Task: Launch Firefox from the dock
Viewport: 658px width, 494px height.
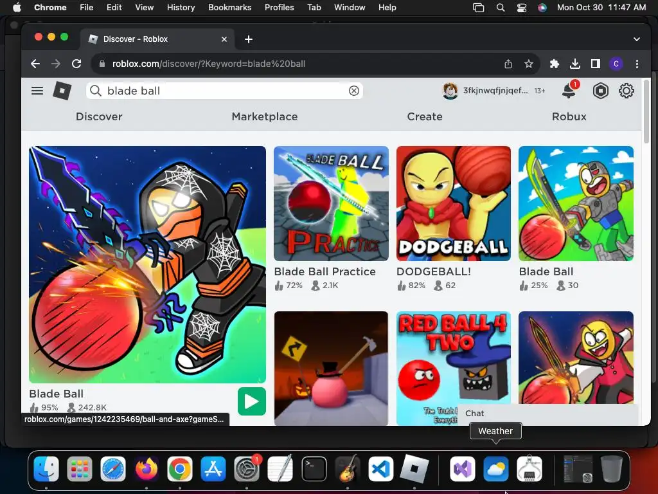Action: (x=147, y=468)
